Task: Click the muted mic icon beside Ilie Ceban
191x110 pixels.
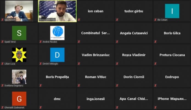Action: [155, 19]
